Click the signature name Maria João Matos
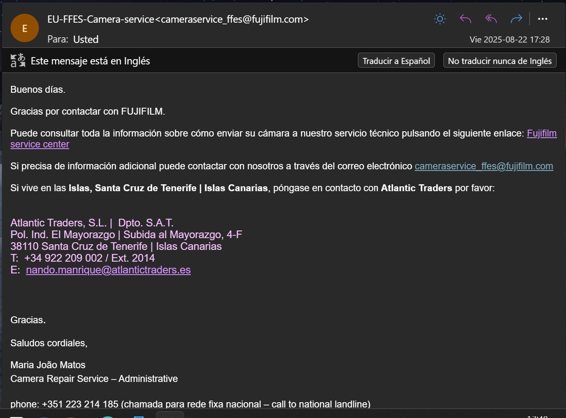Image resolution: width=566 pixels, height=418 pixels. click(x=48, y=365)
